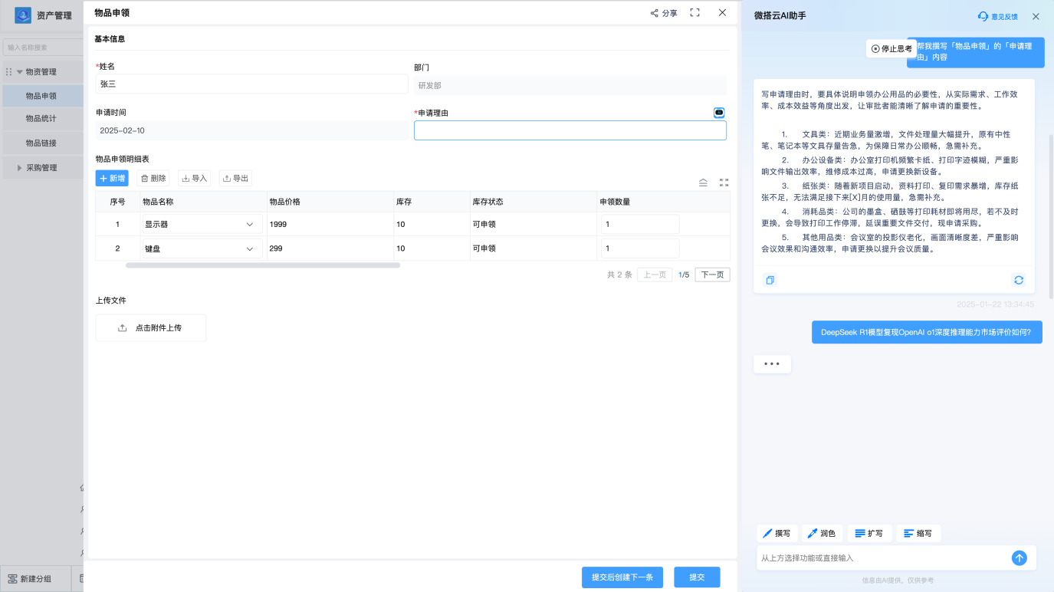
Task: Click the 申请理由 input field
Action: coord(570,131)
